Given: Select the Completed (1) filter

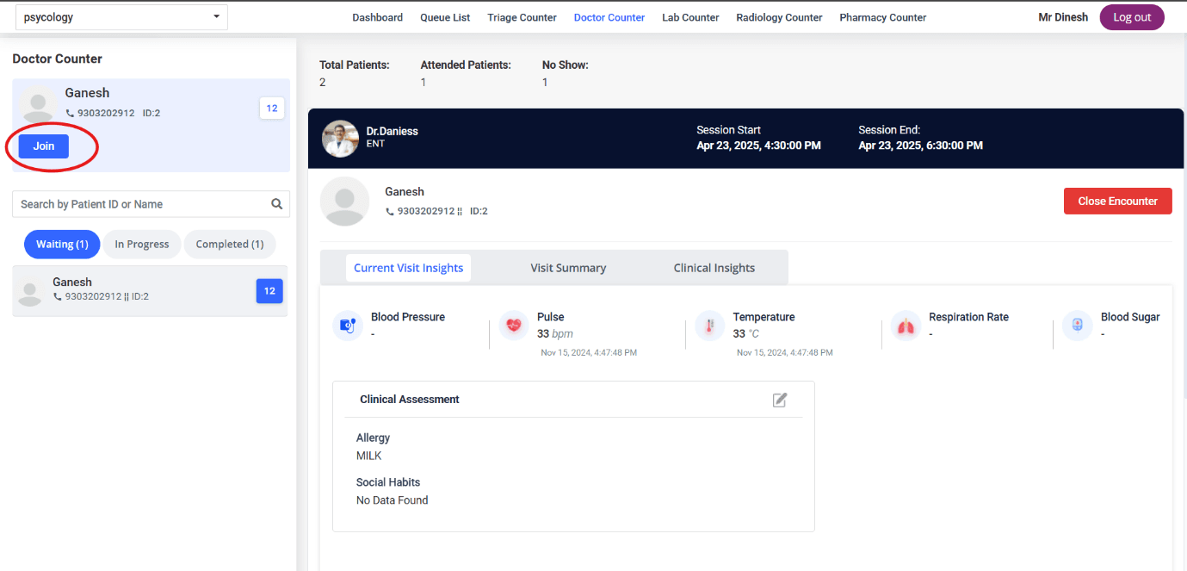Looking at the screenshot, I should click(230, 245).
